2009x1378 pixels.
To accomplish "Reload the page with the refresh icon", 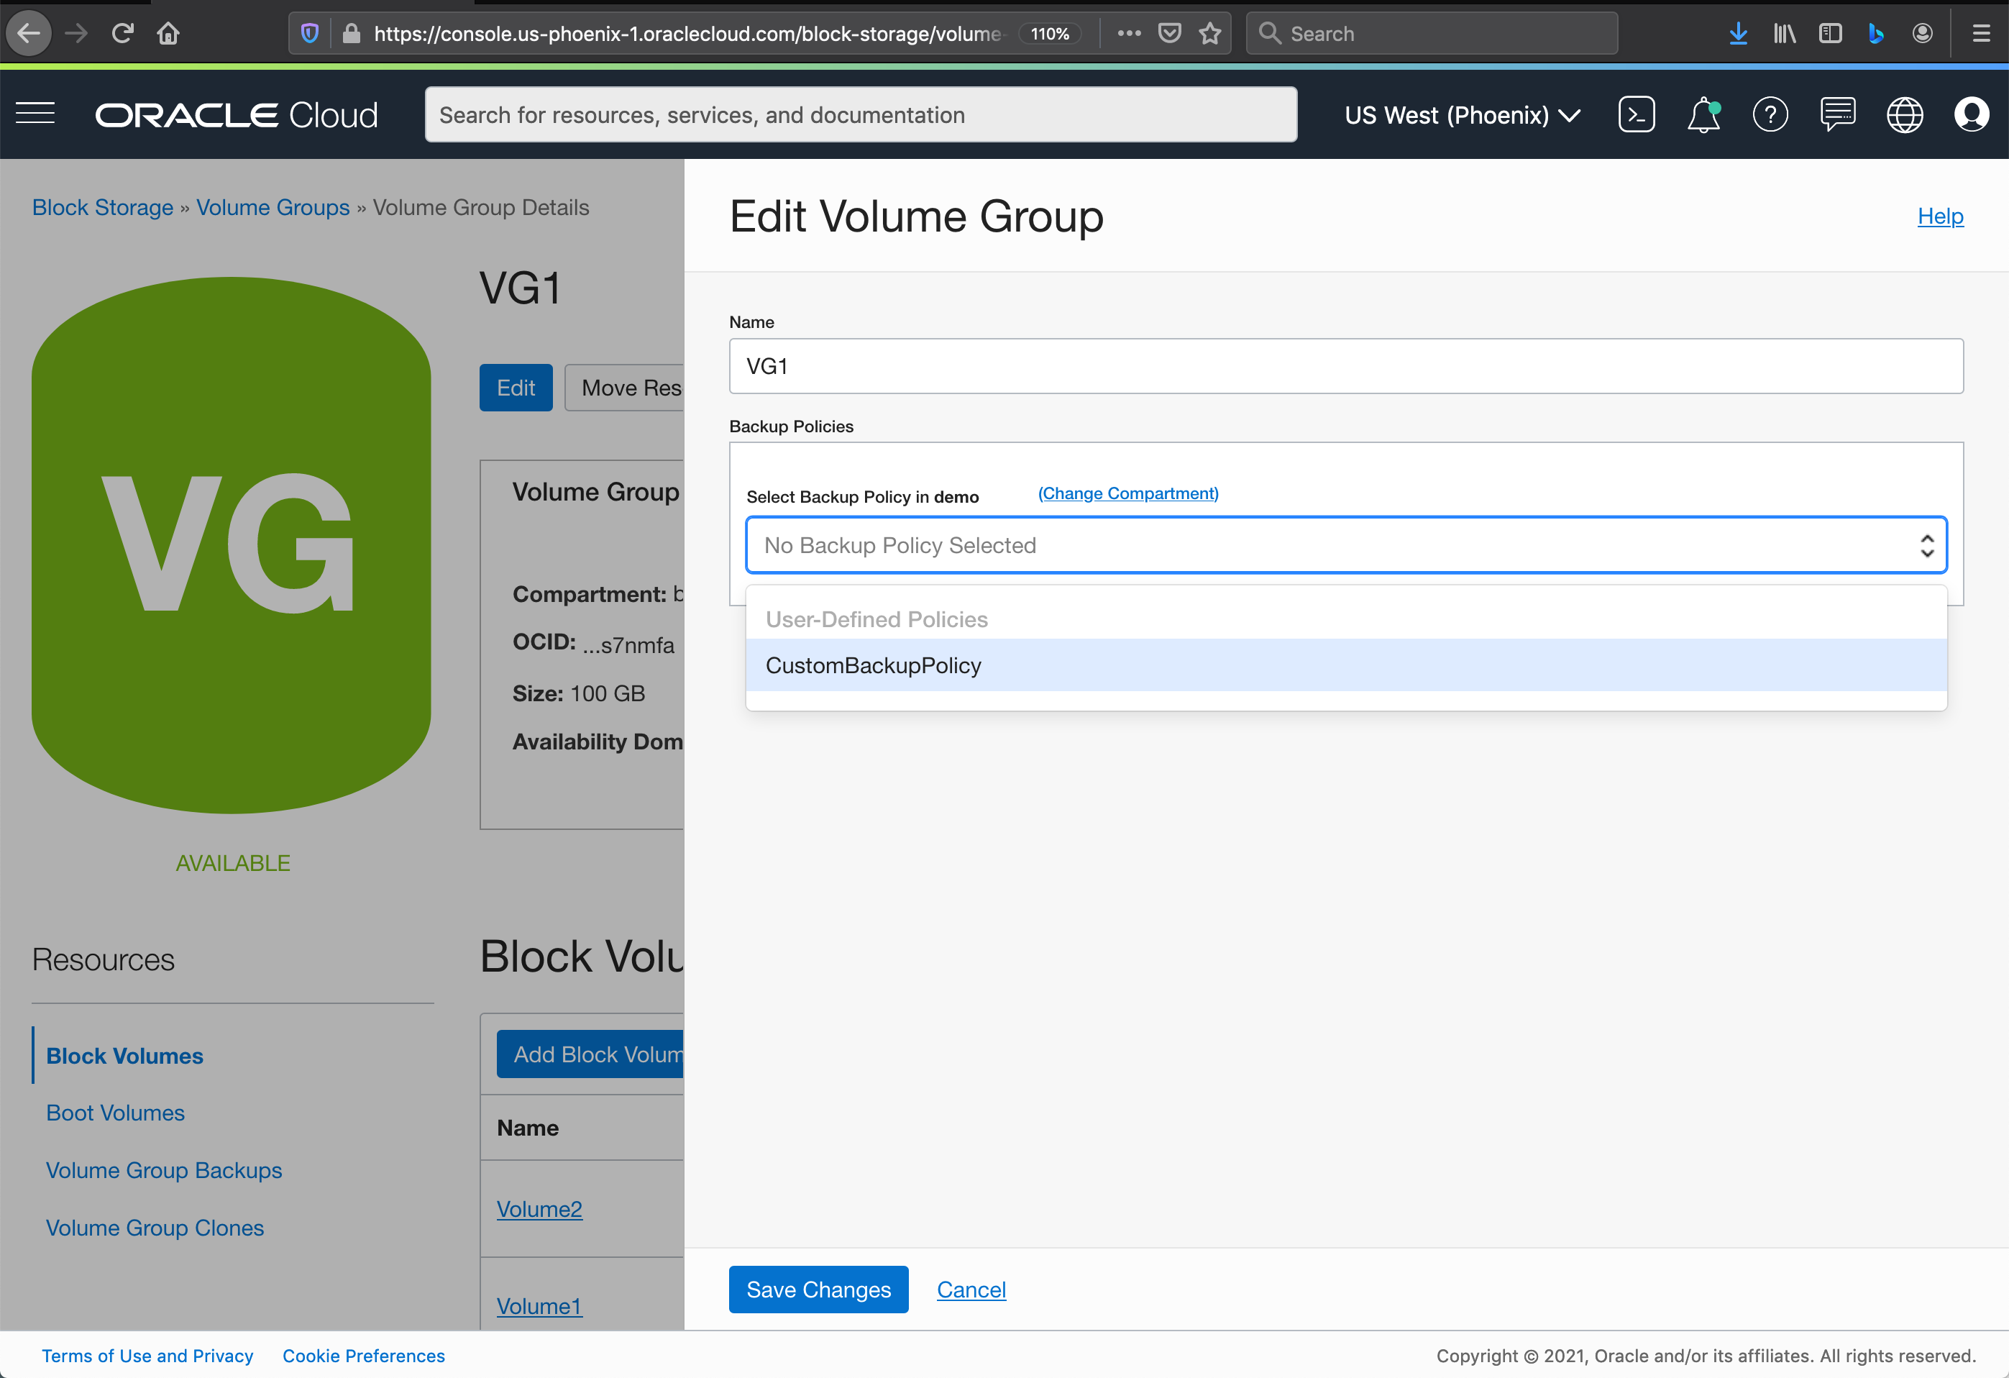I will point(123,33).
